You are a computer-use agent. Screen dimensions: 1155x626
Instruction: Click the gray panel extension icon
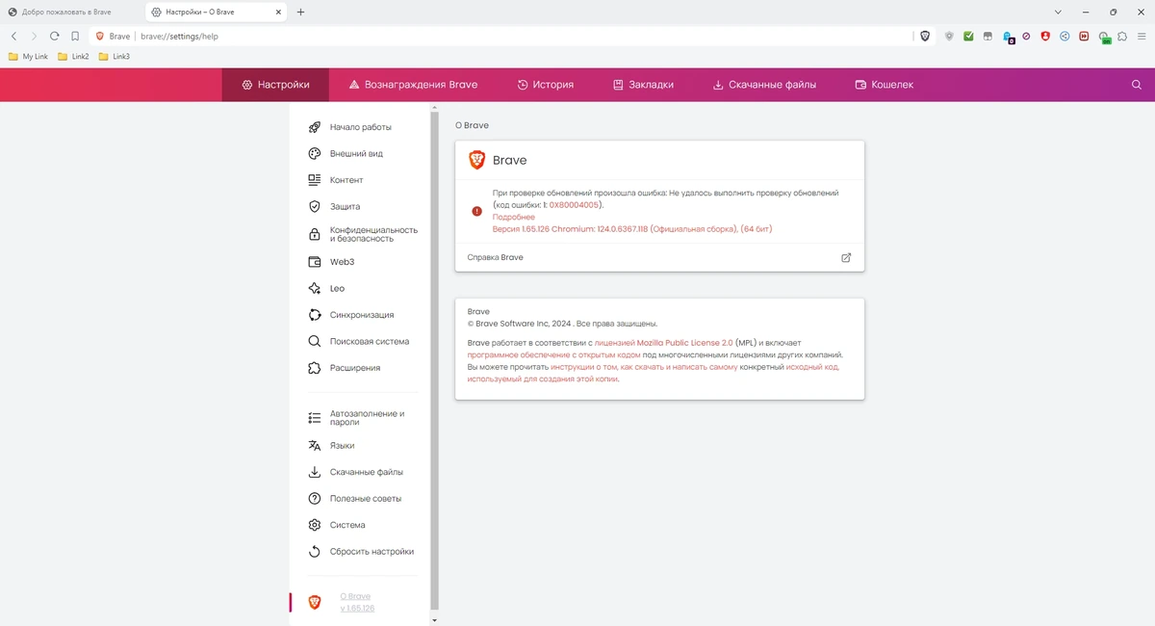point(988,36)
